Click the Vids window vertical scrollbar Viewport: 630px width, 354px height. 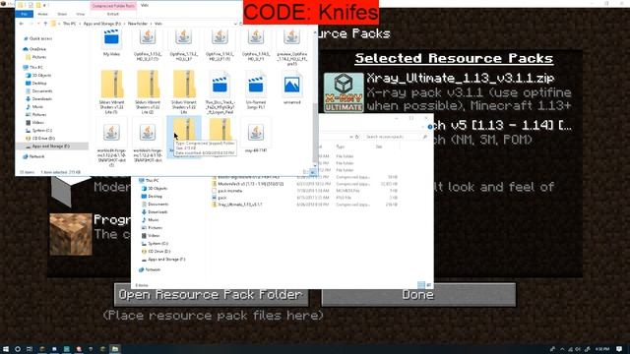coord(315,100)
